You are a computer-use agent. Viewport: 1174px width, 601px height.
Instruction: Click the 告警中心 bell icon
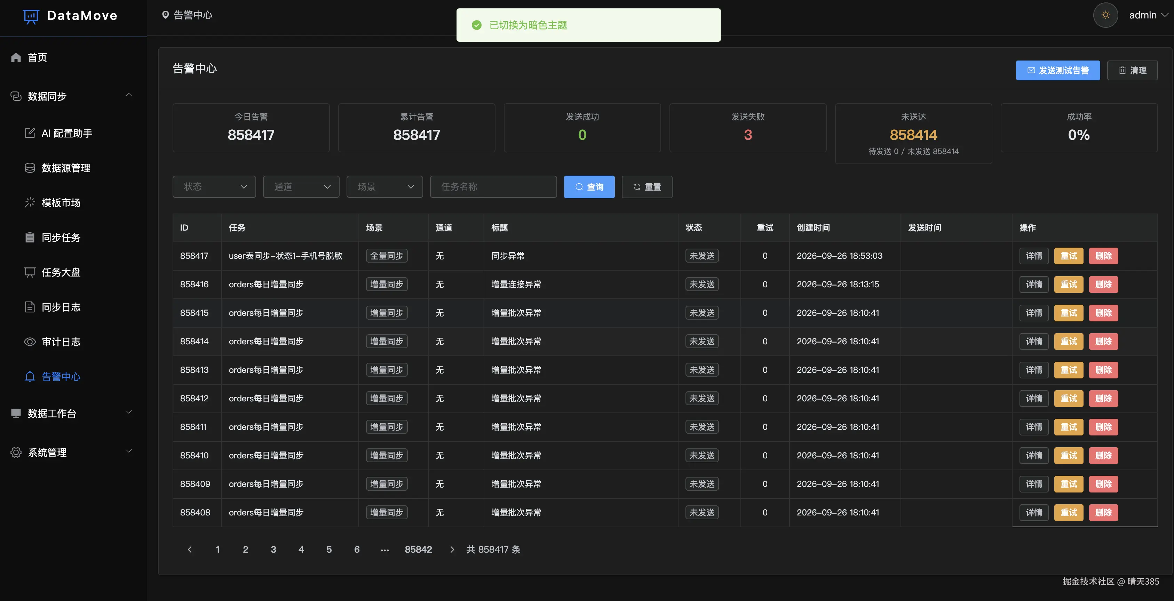point(30,376)
